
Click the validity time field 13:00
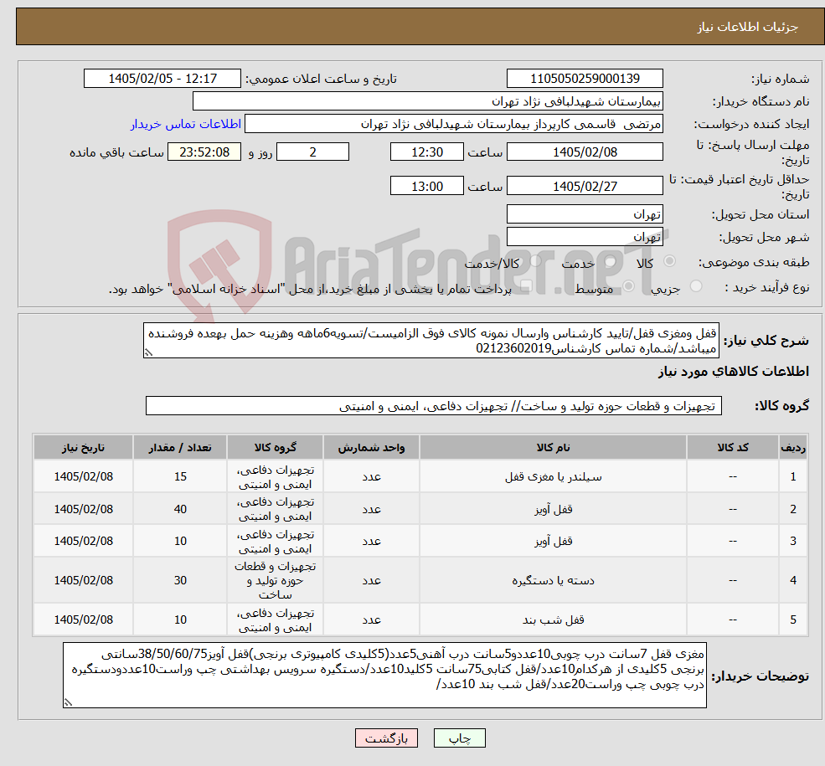point(426,186)
